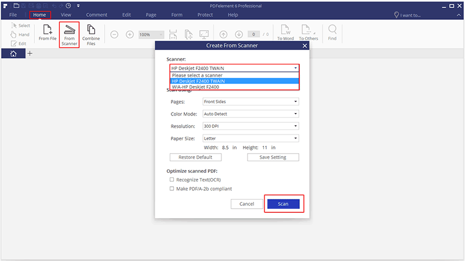465x261 pixels.
Task: Click the Cancel button
Action: point(246,204)
